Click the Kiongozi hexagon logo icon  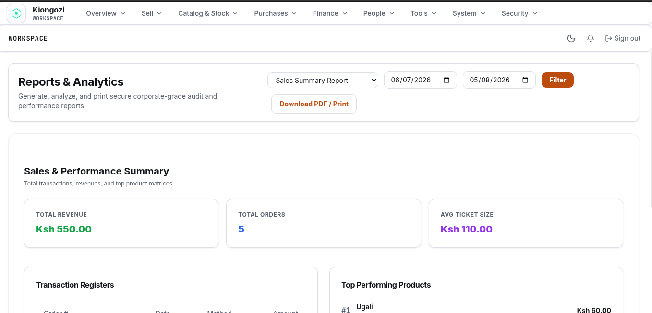pos(16,13)
